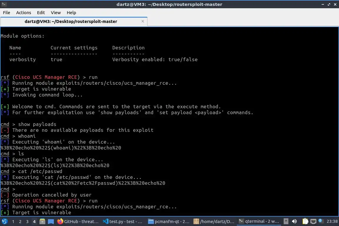This screenshot has height=226, width=339.
Task: Open the Actions menu
Action: coord(24,13)
